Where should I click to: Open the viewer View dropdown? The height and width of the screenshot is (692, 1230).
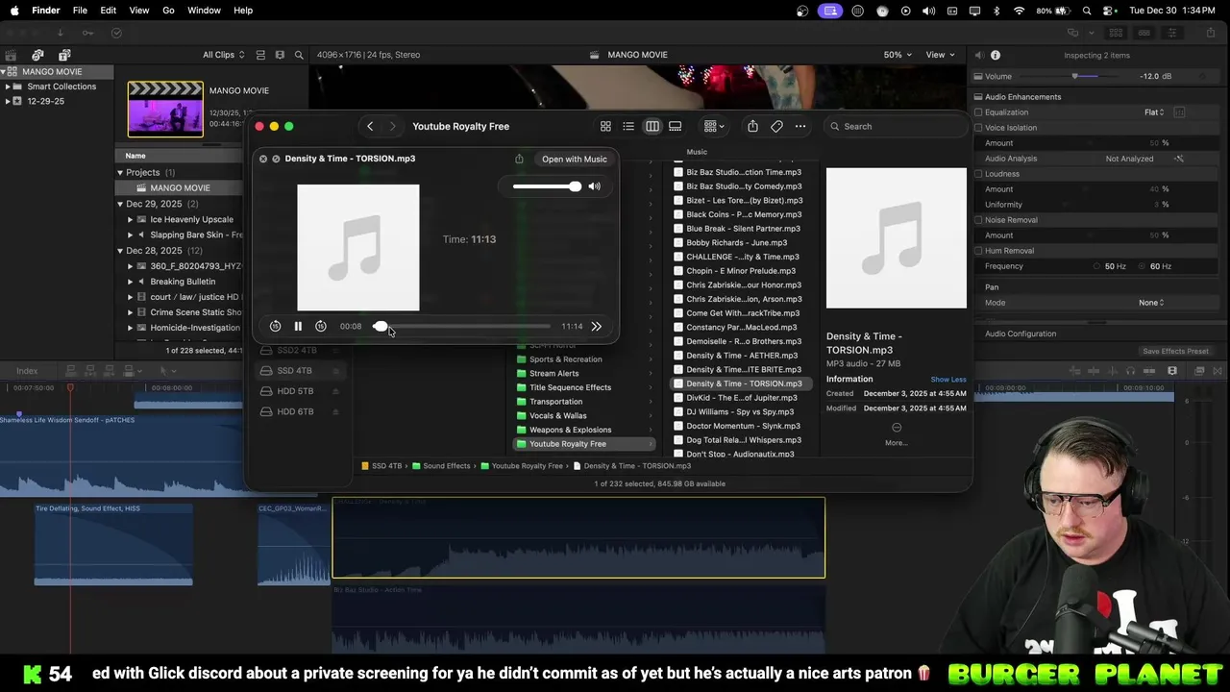tap(939, 55)
